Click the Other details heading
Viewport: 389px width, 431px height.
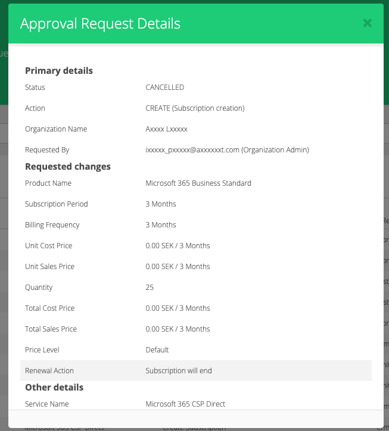tap(54, 388)
